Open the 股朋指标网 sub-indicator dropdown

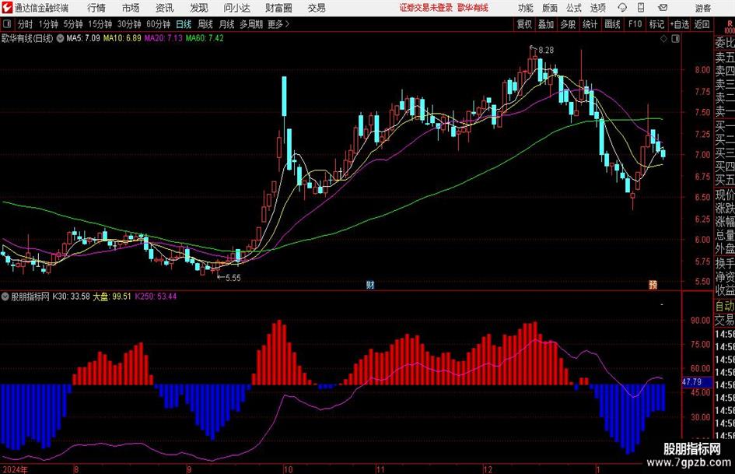pyautogui.click(x=5, y=297)
